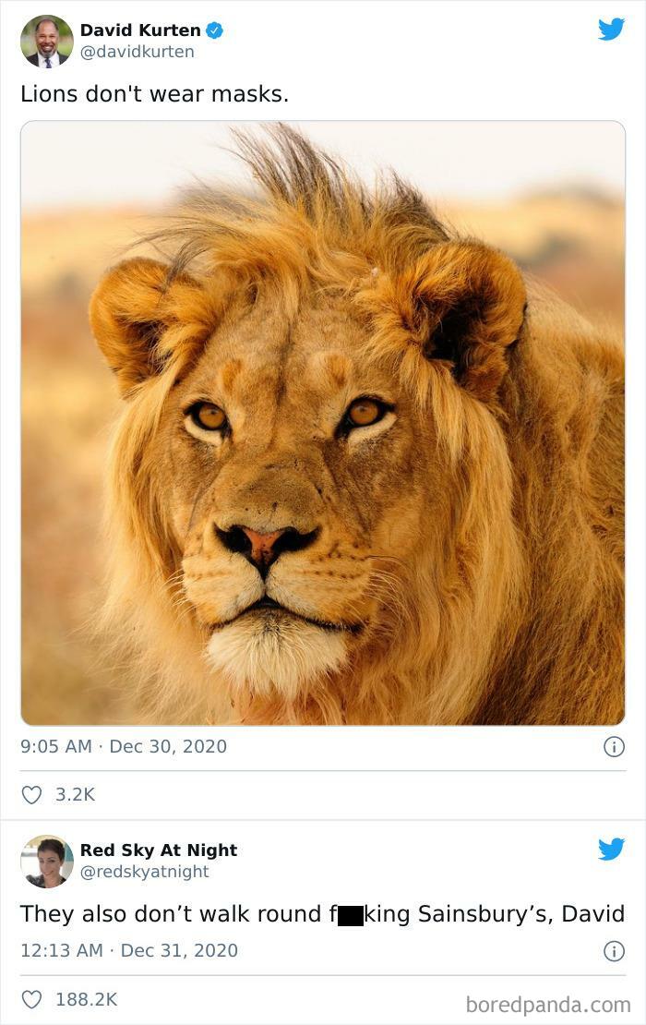Screen dimensions: 646x1025
Task: Click the verified badge next to David Kurten
Action: click(x=214, y=30)
